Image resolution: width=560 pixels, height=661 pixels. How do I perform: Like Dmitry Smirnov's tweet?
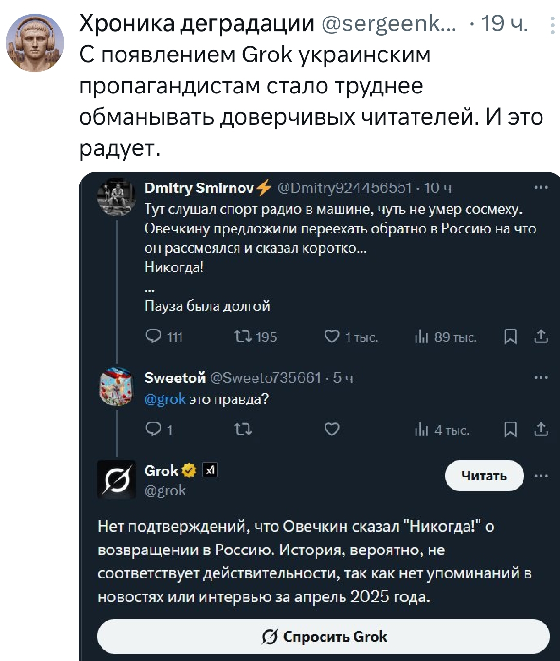(332, 336)
